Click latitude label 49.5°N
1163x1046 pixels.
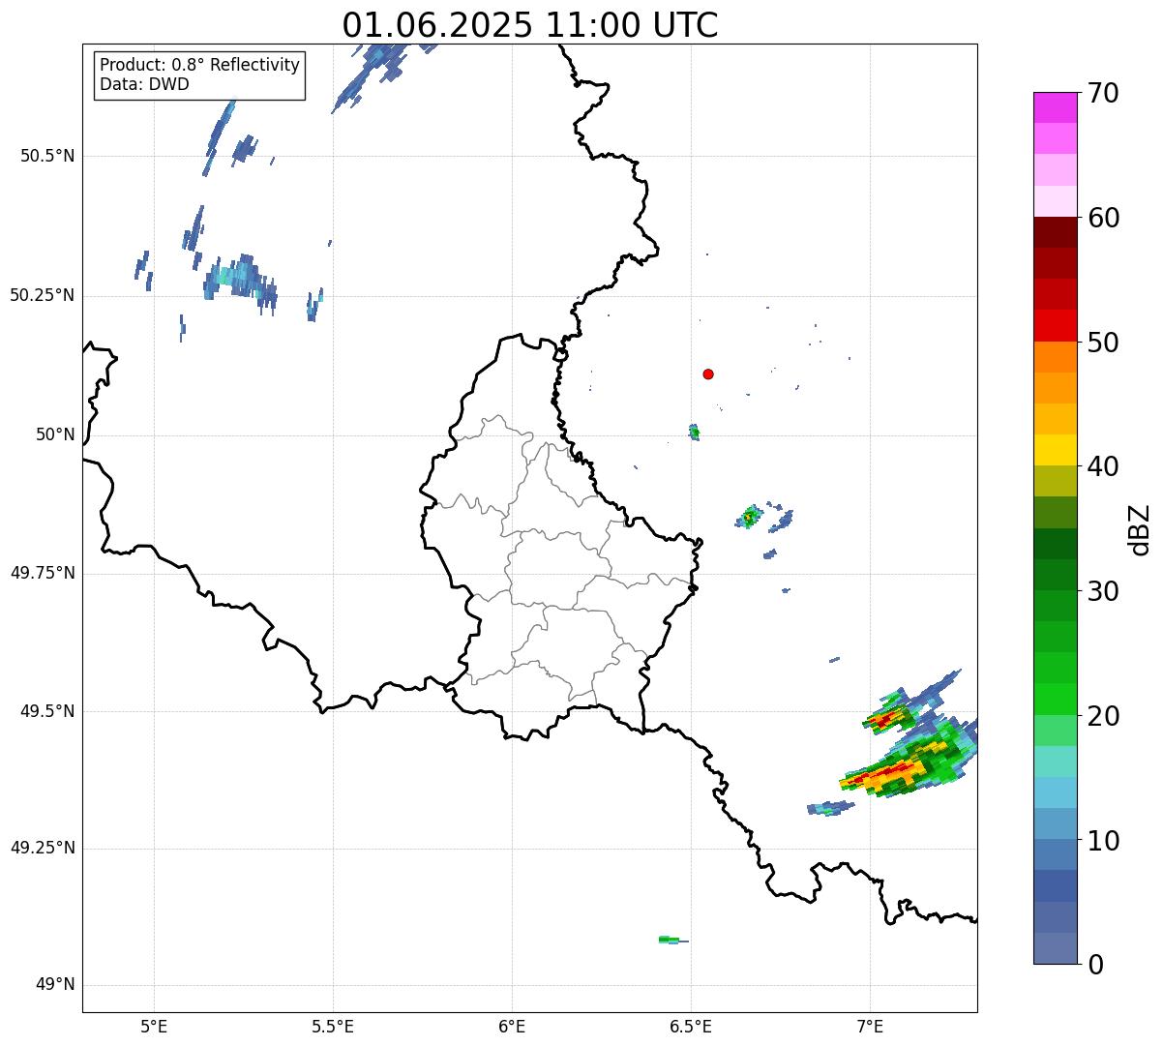point(47,711)
